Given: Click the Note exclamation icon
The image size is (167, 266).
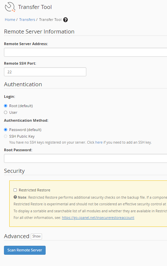Looking at the screenshot, I should [15, 197].
